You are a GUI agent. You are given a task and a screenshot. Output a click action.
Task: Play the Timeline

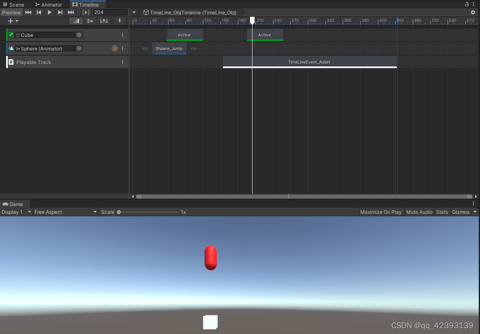49,12
